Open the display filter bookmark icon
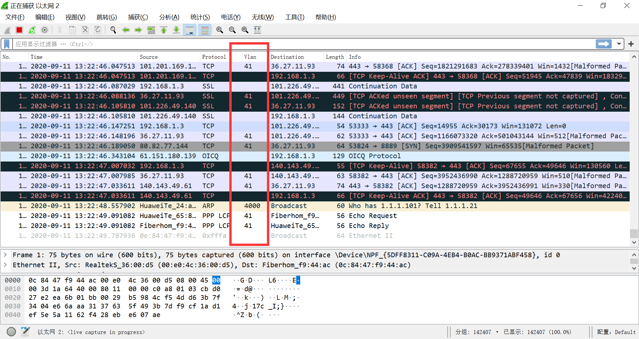The width and height of the screenshot is (639, 339). [6, 44]
